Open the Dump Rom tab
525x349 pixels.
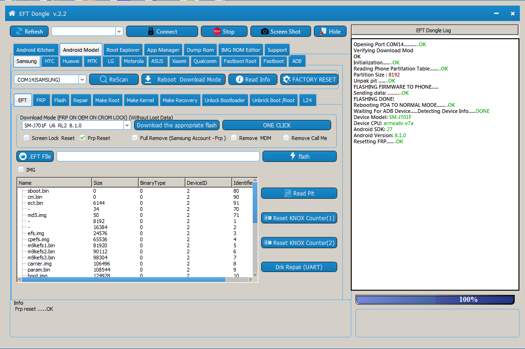200,50
